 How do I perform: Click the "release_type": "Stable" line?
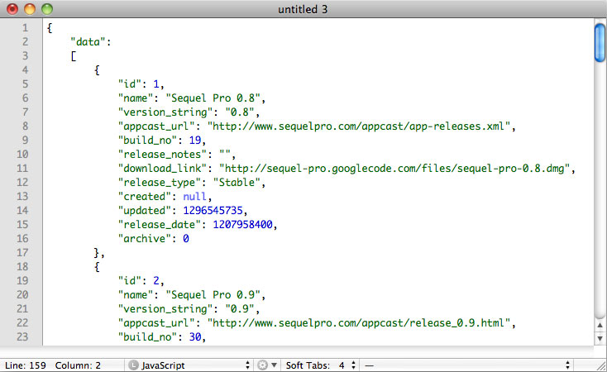pos(192,183)
